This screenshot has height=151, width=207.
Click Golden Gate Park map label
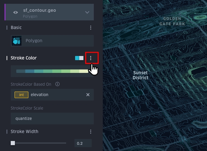tap(172, 21)
